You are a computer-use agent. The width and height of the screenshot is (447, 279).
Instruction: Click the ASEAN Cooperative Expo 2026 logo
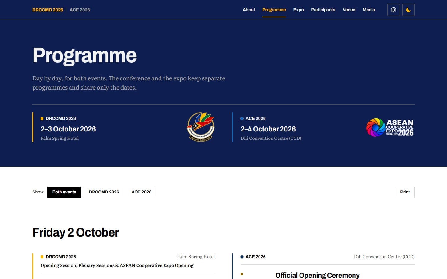tap(390, 127)
